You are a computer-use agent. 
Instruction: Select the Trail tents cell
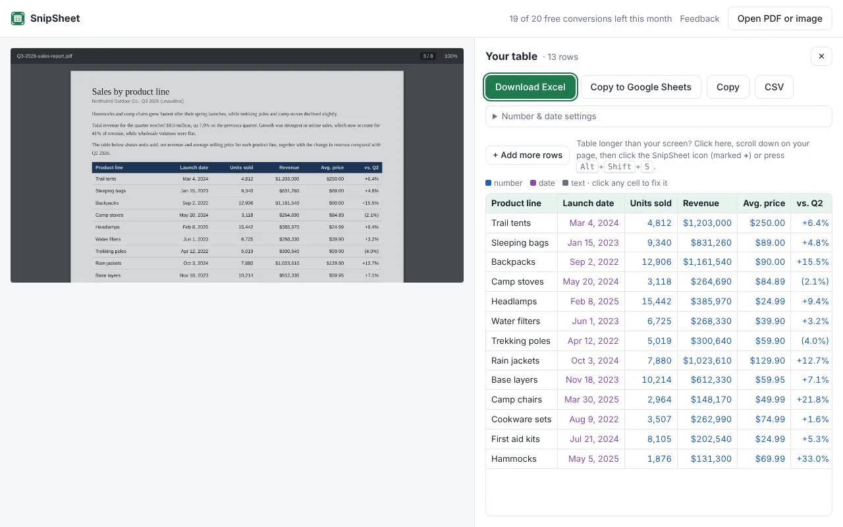pos(522,223)
